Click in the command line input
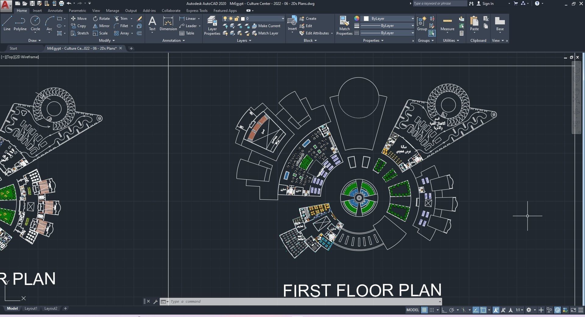This screenshot has width=585, height=317. (303, 301)
